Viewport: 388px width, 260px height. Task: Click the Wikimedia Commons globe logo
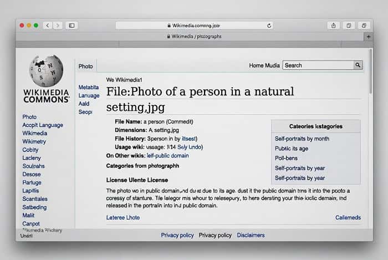pyautogui.click(x=46, y=70)
